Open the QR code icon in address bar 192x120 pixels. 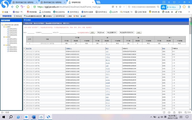(113, 7)
